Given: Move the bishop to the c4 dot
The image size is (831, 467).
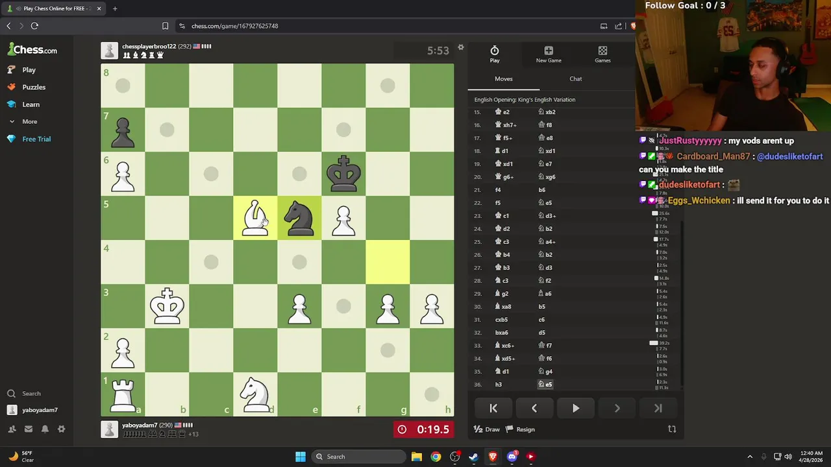Looking at the screenshot, I should (211, 262).
